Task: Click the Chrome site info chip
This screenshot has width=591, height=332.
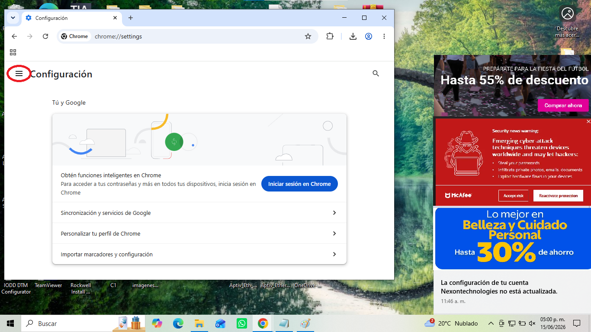Action: coord(74,36)
